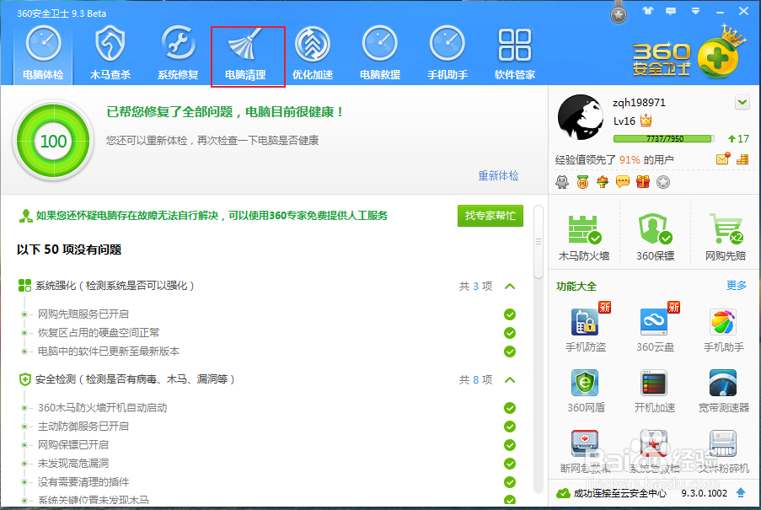Open 360保镖

pos(655,237)
